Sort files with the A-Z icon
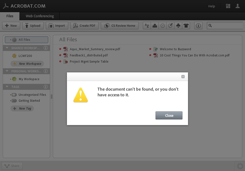This screenshot has height=171, width=245. (x=147, y=26)
